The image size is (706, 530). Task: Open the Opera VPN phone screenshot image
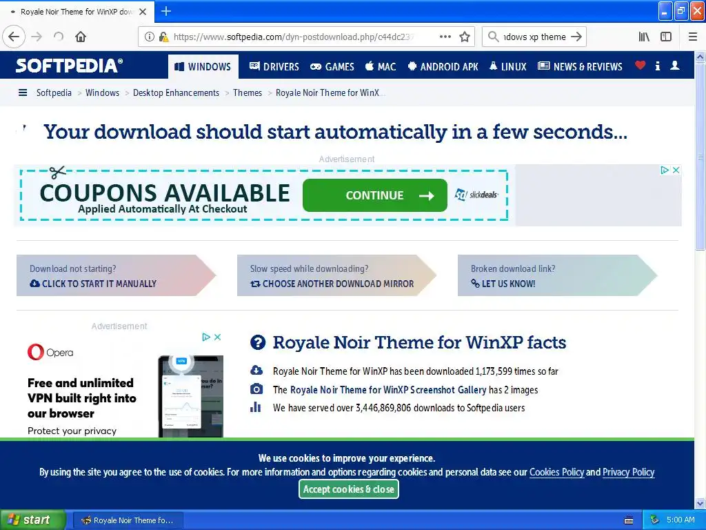point(190,397)
